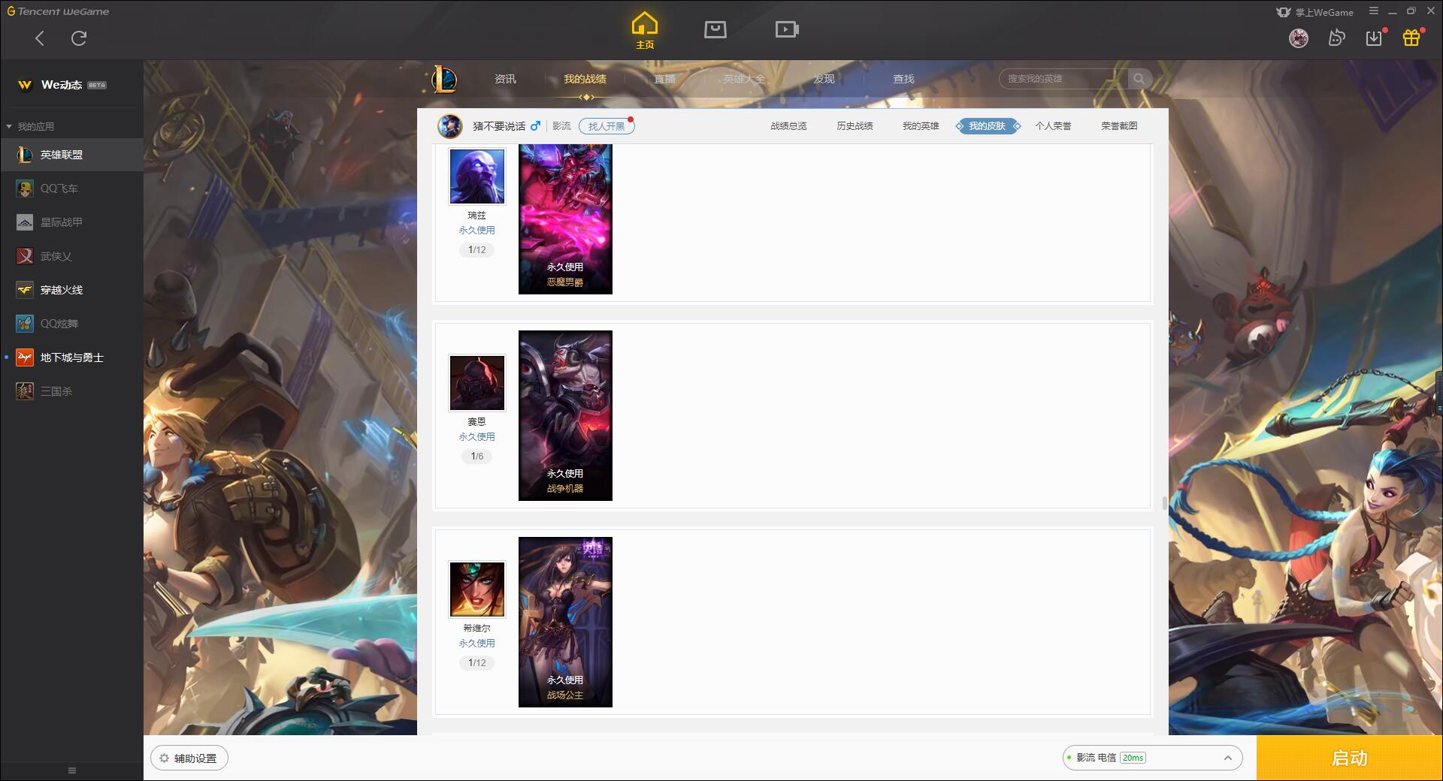Select 穿越火线 in app list
This screenshot has height=781, width=1443.
point(71,290)
